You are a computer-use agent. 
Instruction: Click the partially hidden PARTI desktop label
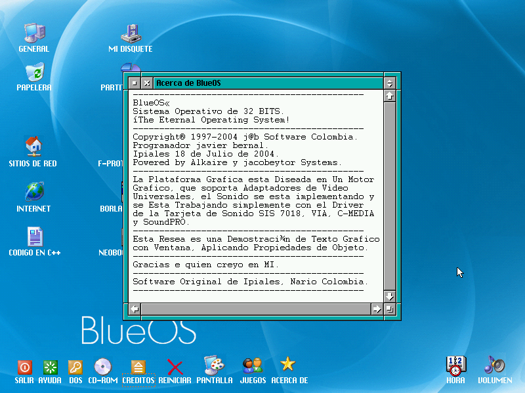pyautogui.click(x=112, y=88)
